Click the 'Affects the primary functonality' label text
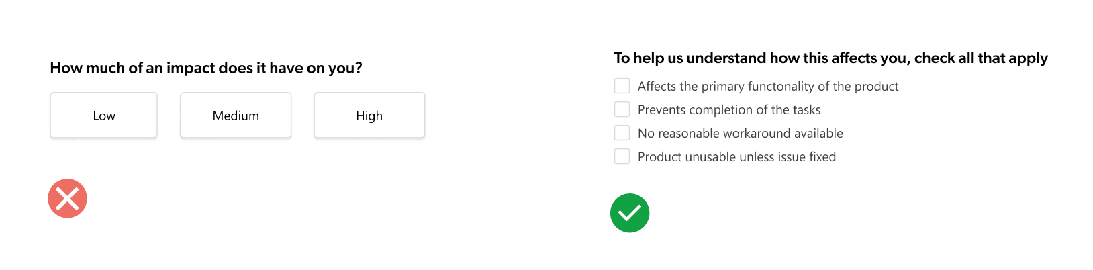The width and height of the screenshot is (1093, 270). [x=767, y=86]
